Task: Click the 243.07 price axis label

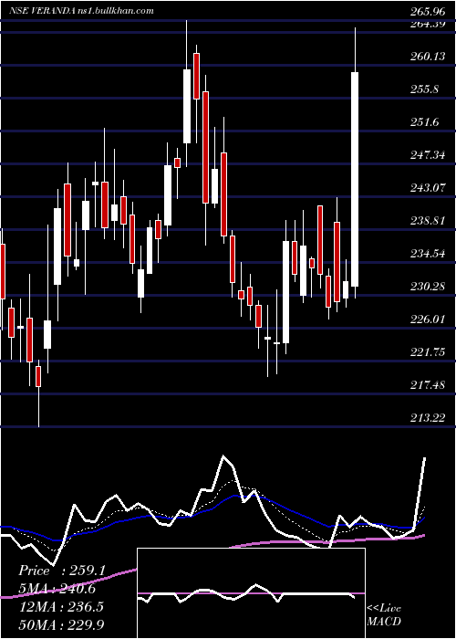Action: [428, 187]
